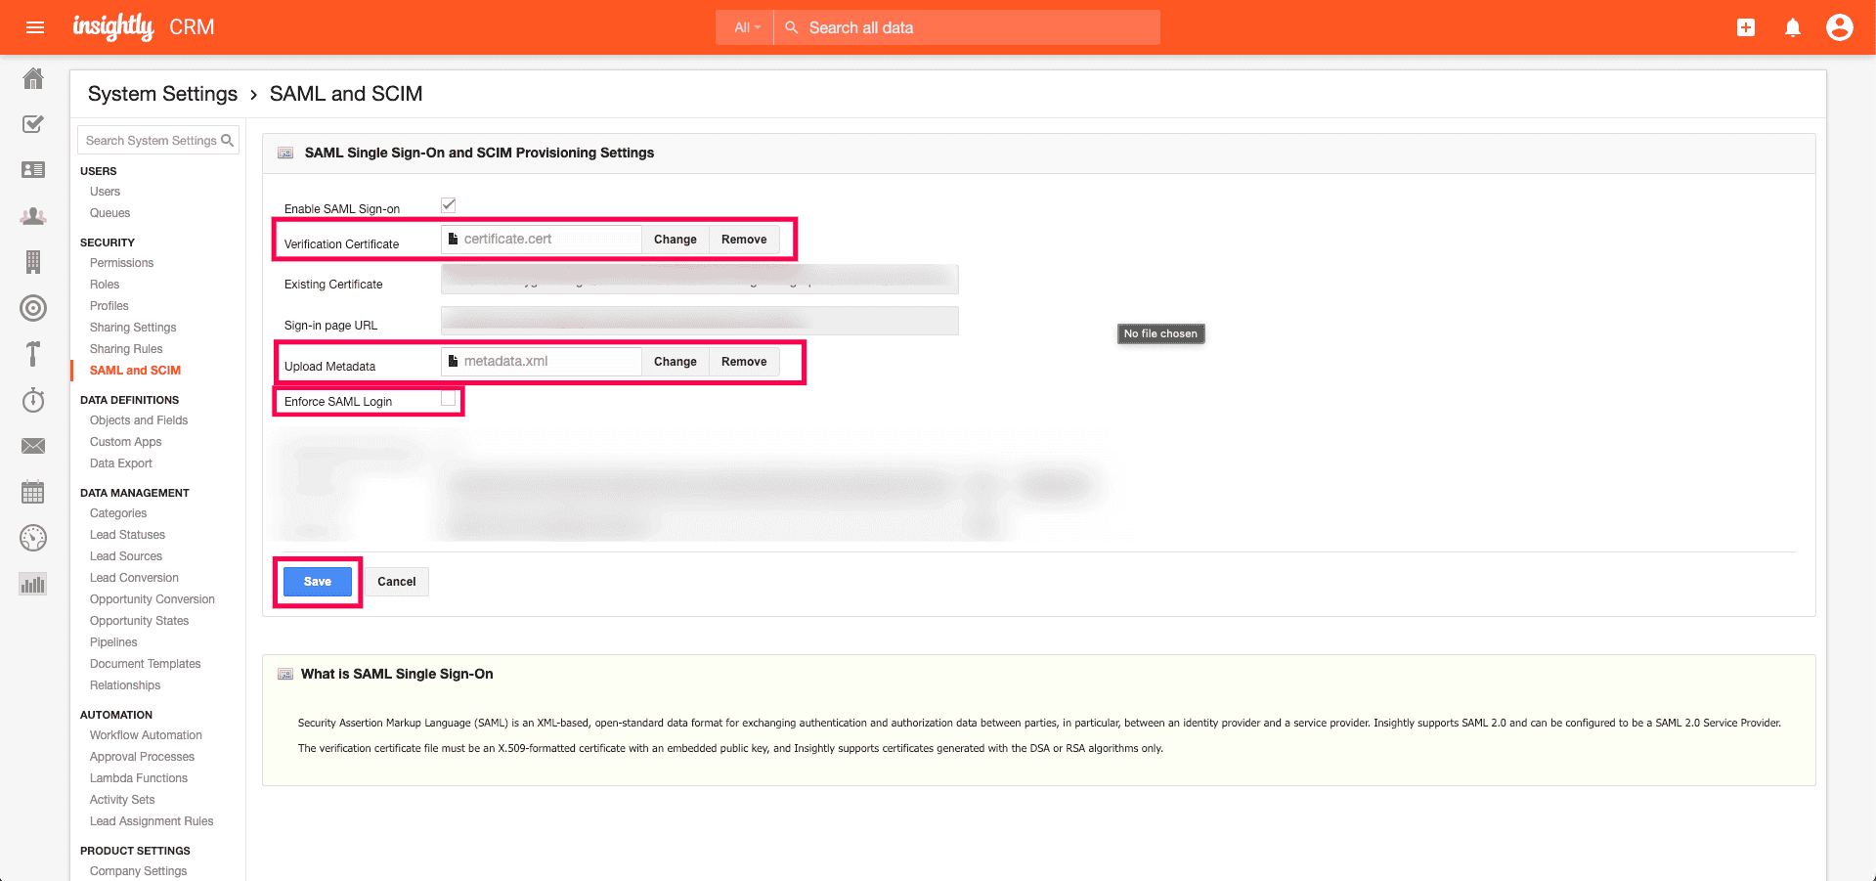Select the Leads people icon
1876x881 pixels.
[32, 217]
